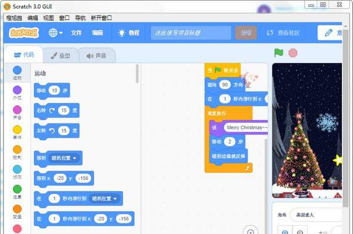Click y value -156 in glide palette block

pyautogui.click(x=124, y=219)
